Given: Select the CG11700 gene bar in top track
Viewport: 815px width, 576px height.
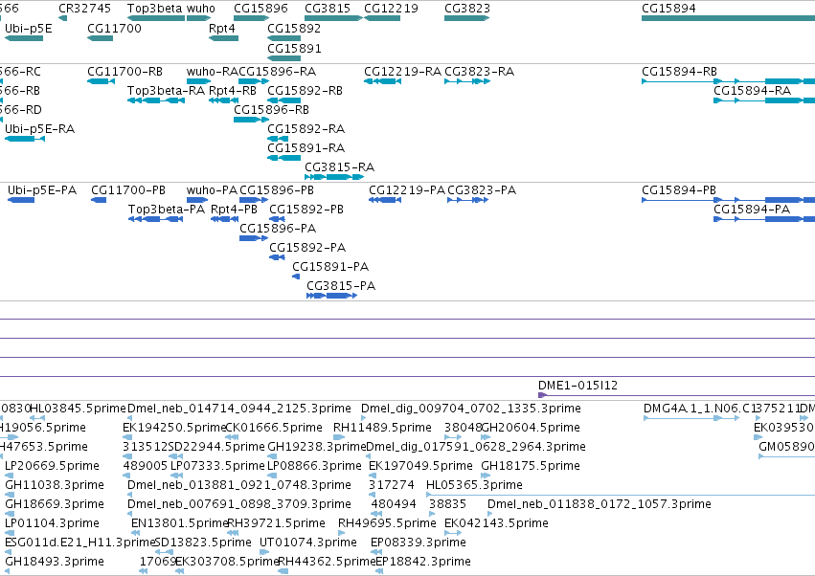Looking at the screenshot, I should (x=100, y=38).
